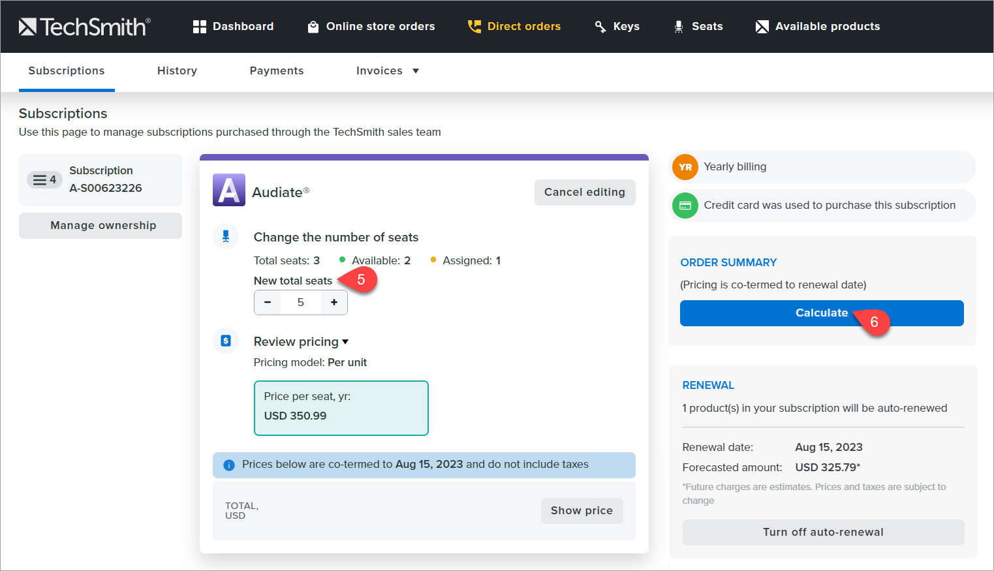
Task: Click the Audiate product icon
Action: 228,190
